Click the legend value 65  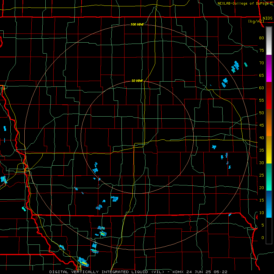(x=262, y=75)
